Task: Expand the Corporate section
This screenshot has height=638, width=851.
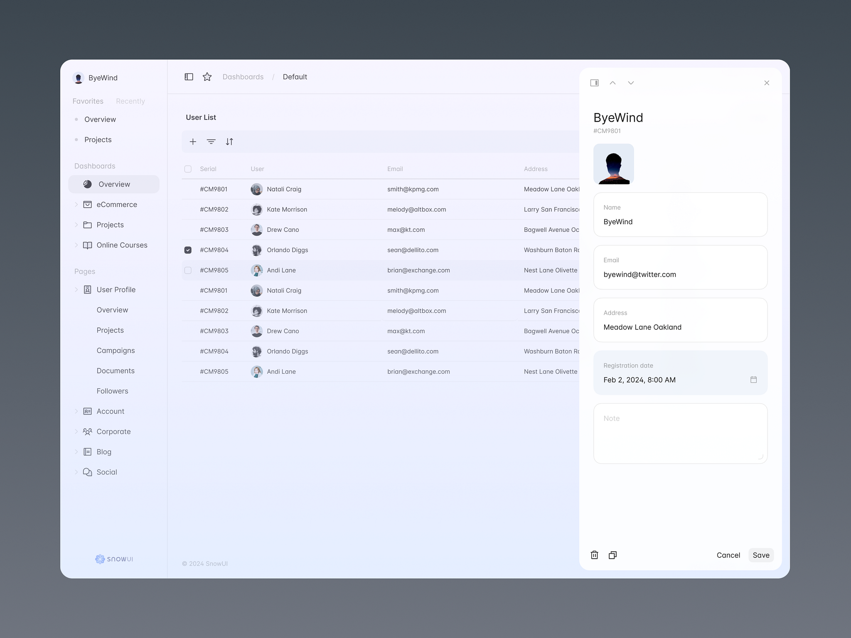Action: (76, 432)
